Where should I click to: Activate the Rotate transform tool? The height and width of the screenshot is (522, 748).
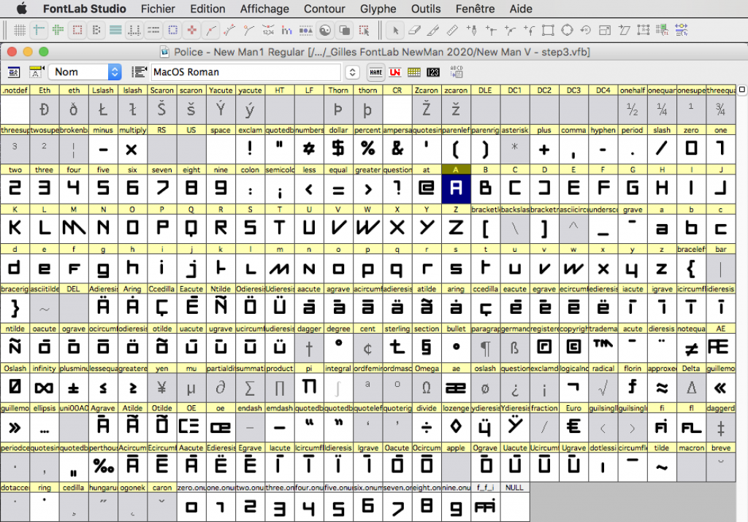tap(585, 30)
